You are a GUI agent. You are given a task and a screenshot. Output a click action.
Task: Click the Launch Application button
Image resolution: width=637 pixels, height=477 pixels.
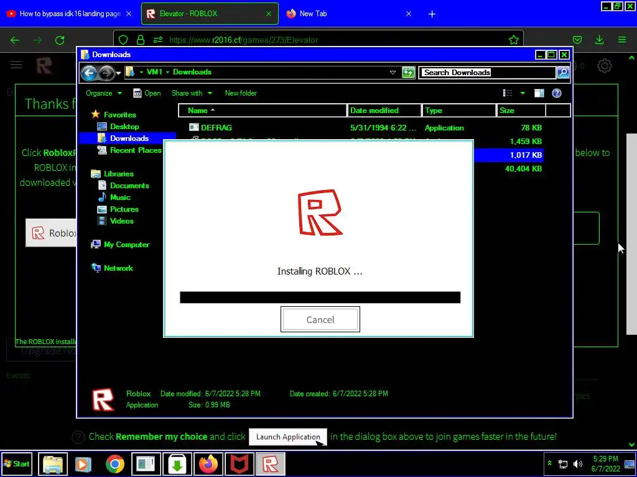click(x=288, y=437)
